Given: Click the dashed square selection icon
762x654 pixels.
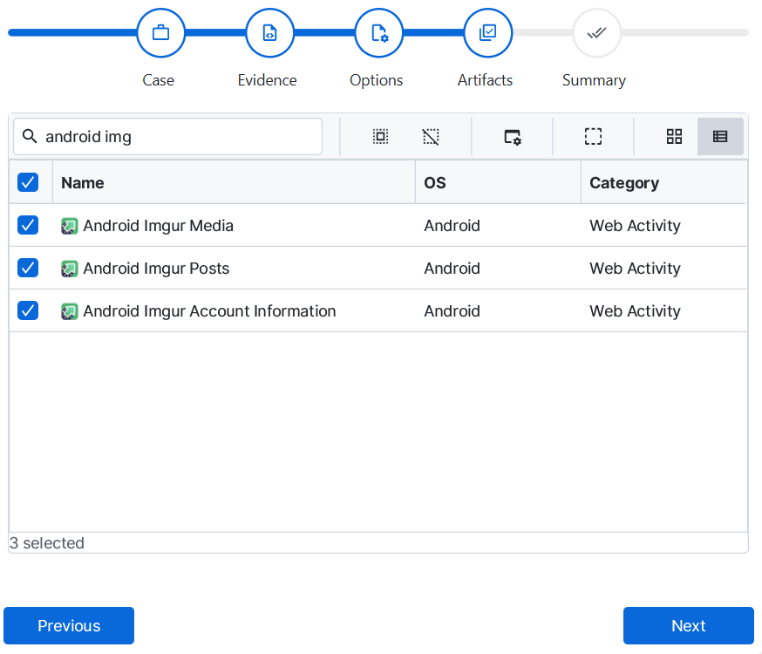Looking at the screenshot, I should pos(594,136).
